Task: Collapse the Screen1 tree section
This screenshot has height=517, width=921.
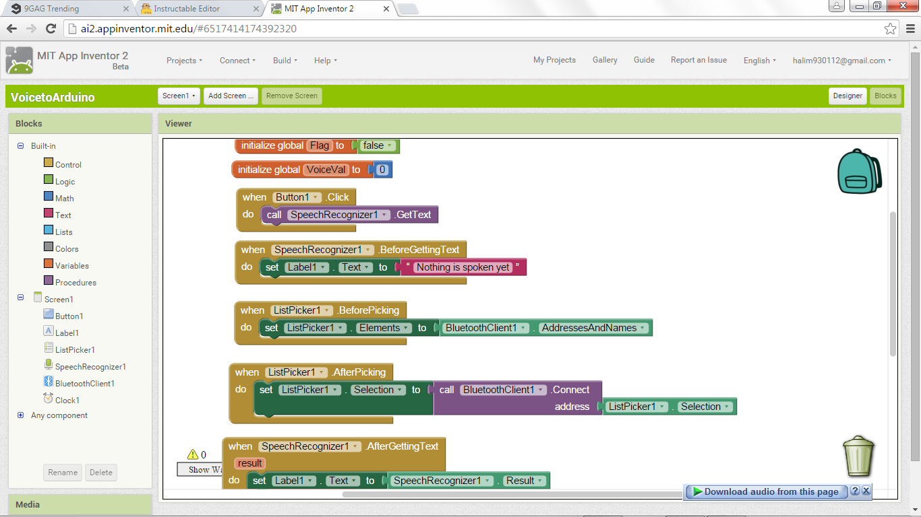Action: pyautogui.click(x=20, y=297)
